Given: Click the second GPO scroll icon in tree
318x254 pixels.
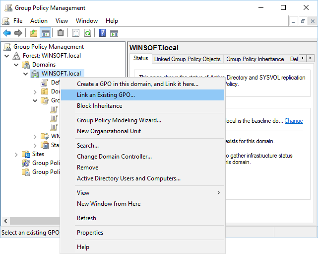Looking at the screenshot, I should tap(54, 118).
